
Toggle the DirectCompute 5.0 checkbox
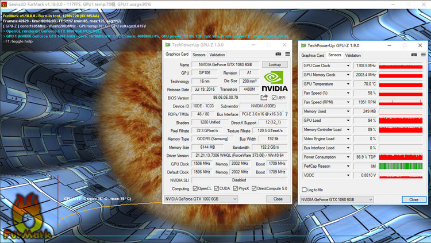point(254,188)
